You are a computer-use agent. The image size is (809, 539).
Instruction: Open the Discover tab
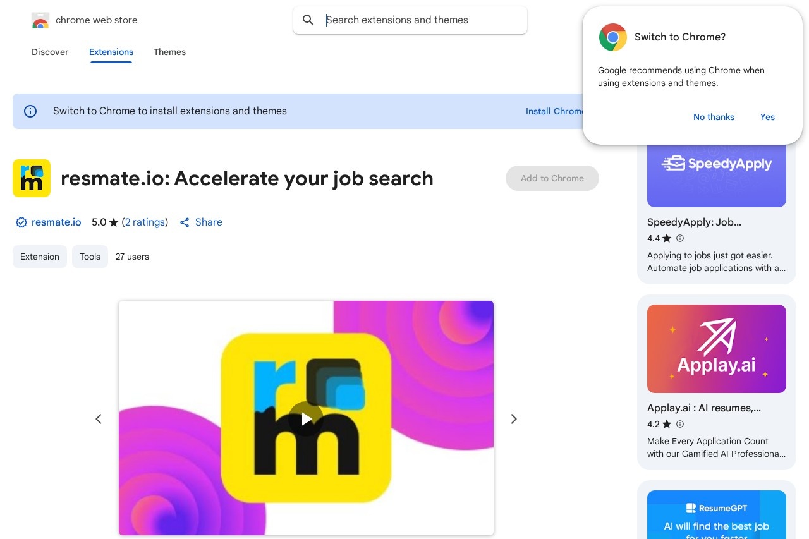(50, 52)
